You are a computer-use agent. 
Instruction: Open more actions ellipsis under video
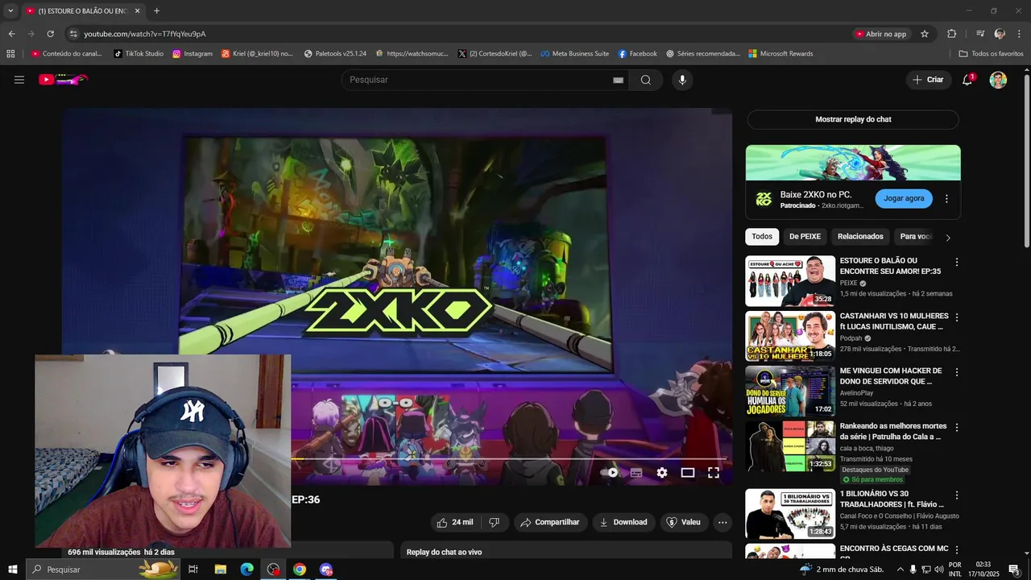point(723,522)
